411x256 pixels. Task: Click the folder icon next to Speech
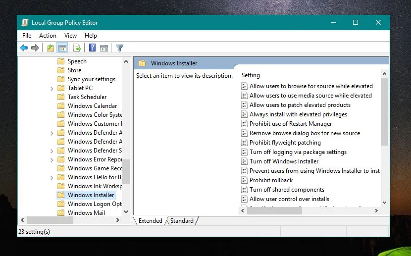coord(61,61)
